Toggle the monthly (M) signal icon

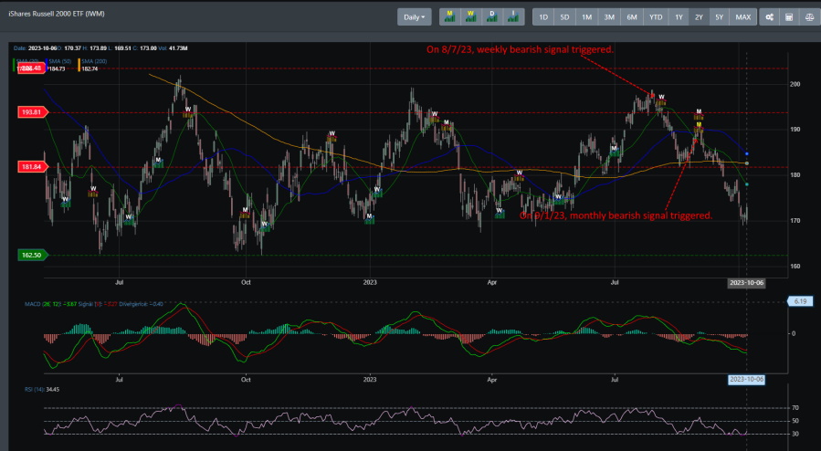point(450,16)
